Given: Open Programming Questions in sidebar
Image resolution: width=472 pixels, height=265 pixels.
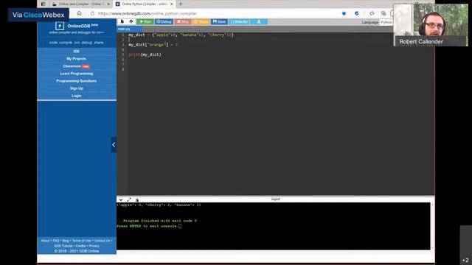Looking at the screenshot, I should [76, 81].
